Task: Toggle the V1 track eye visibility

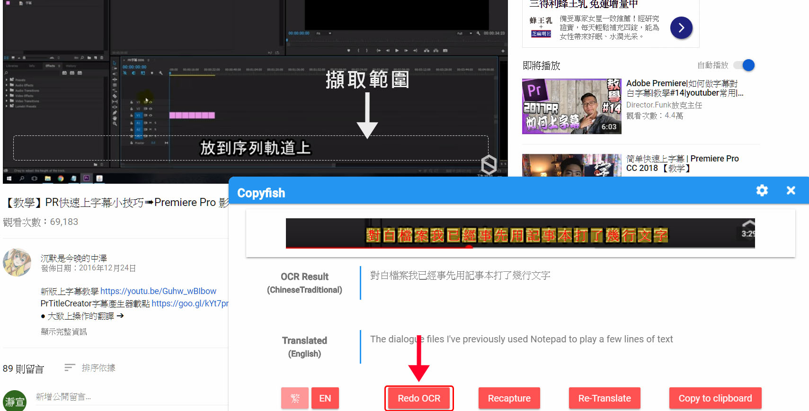Action: pyautogui.click(x=151, y=115)
